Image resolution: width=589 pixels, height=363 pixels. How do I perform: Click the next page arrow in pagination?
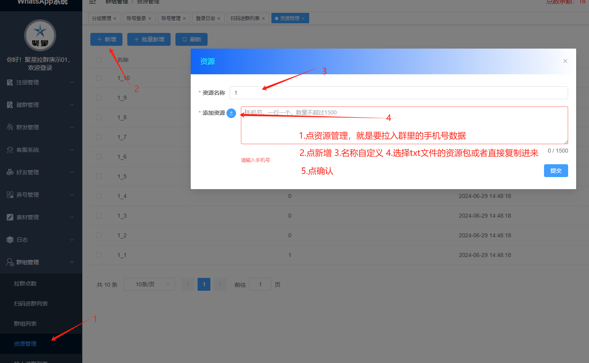219,284
